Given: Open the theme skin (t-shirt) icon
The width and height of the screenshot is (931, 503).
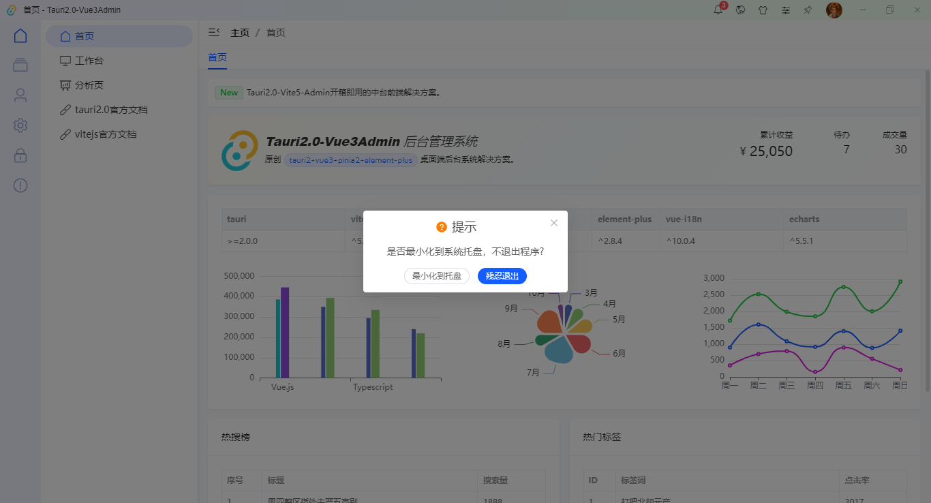Looking at the screenshot, I should point(763,10).
